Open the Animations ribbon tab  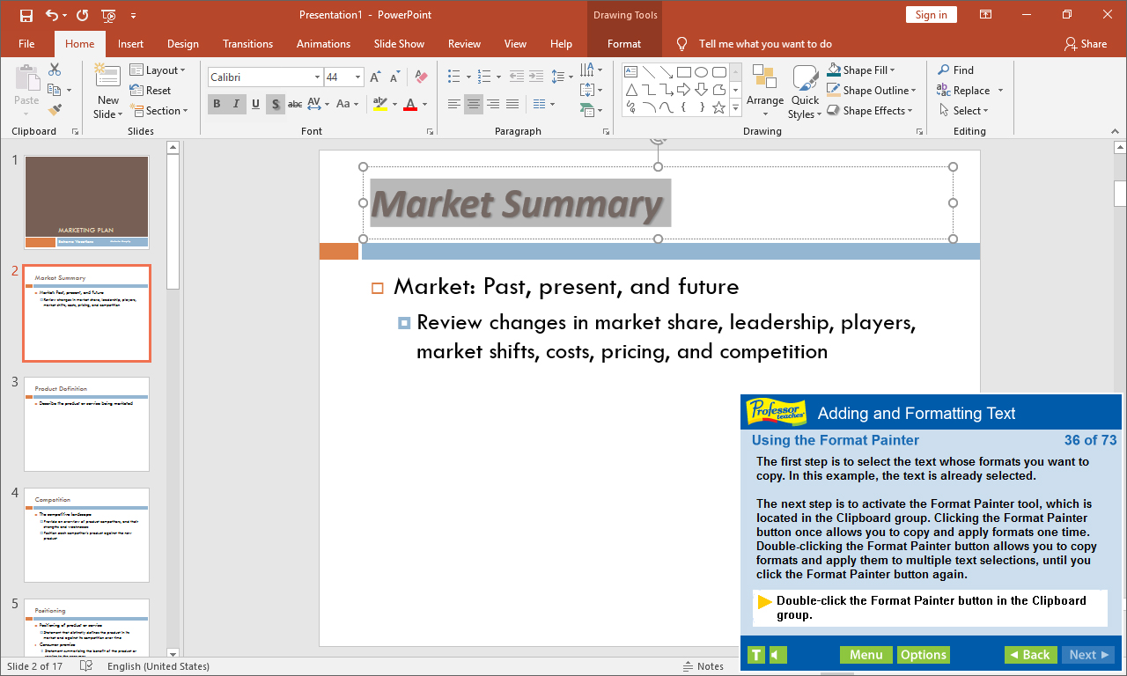tap(322, 44)
